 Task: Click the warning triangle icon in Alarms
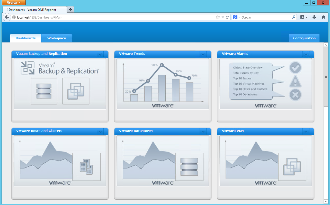point(295,82)
